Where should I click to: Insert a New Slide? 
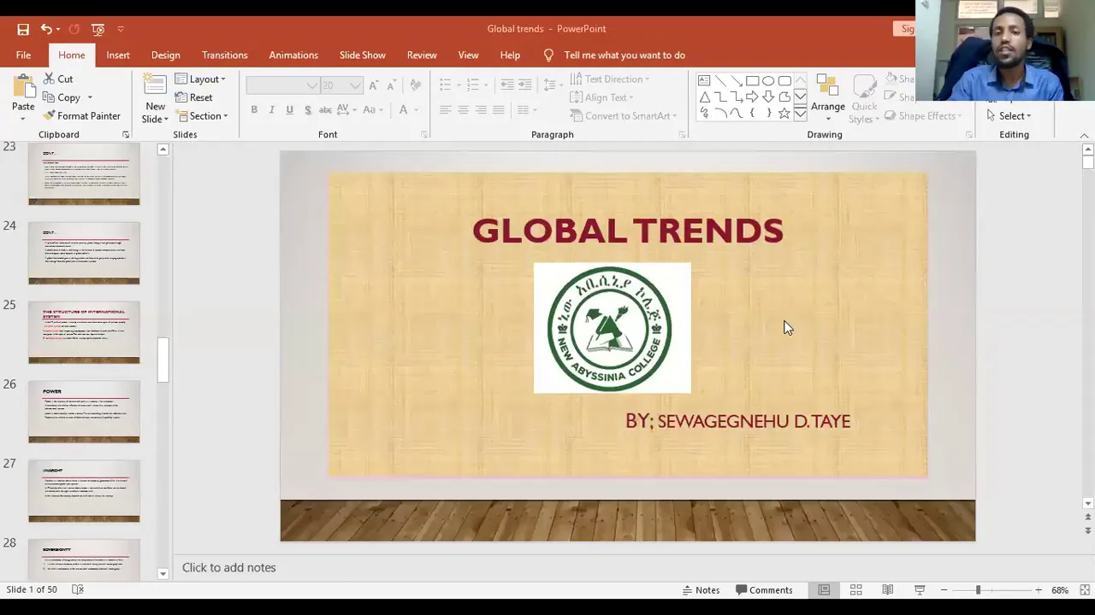point(155,98)
